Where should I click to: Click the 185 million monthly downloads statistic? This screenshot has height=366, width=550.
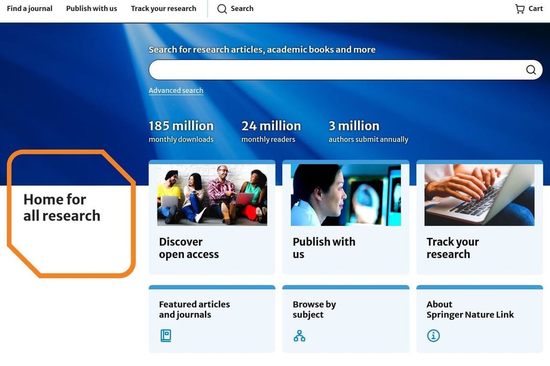point(181,132)
